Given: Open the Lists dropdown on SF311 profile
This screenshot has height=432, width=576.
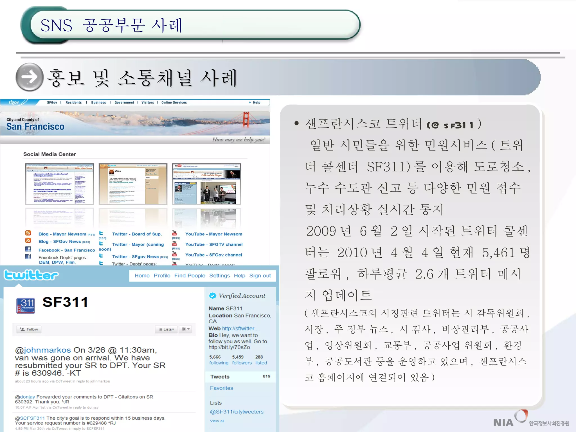Looking at the screenshot, I should pyautogui.click(x=166, y=329).
